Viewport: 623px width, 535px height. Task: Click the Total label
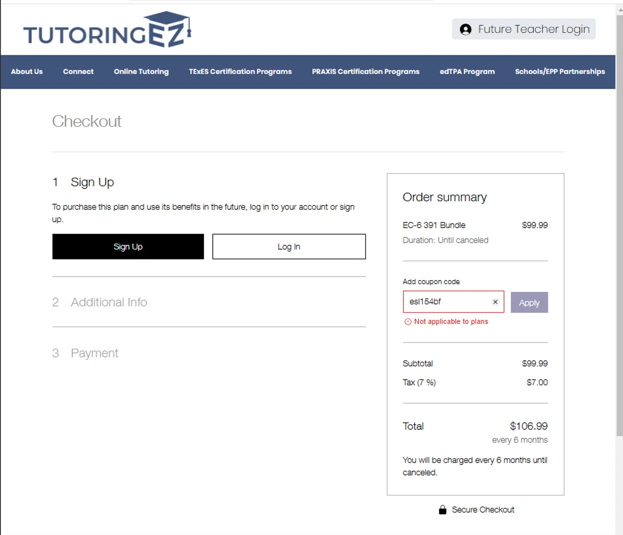point(413,426)
